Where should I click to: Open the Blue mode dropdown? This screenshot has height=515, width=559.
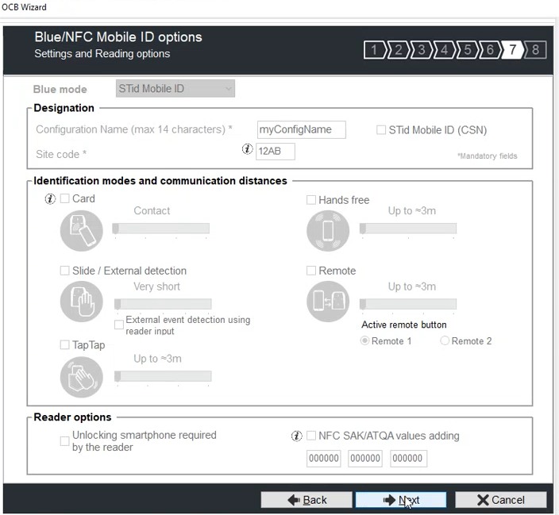[175, 89]
